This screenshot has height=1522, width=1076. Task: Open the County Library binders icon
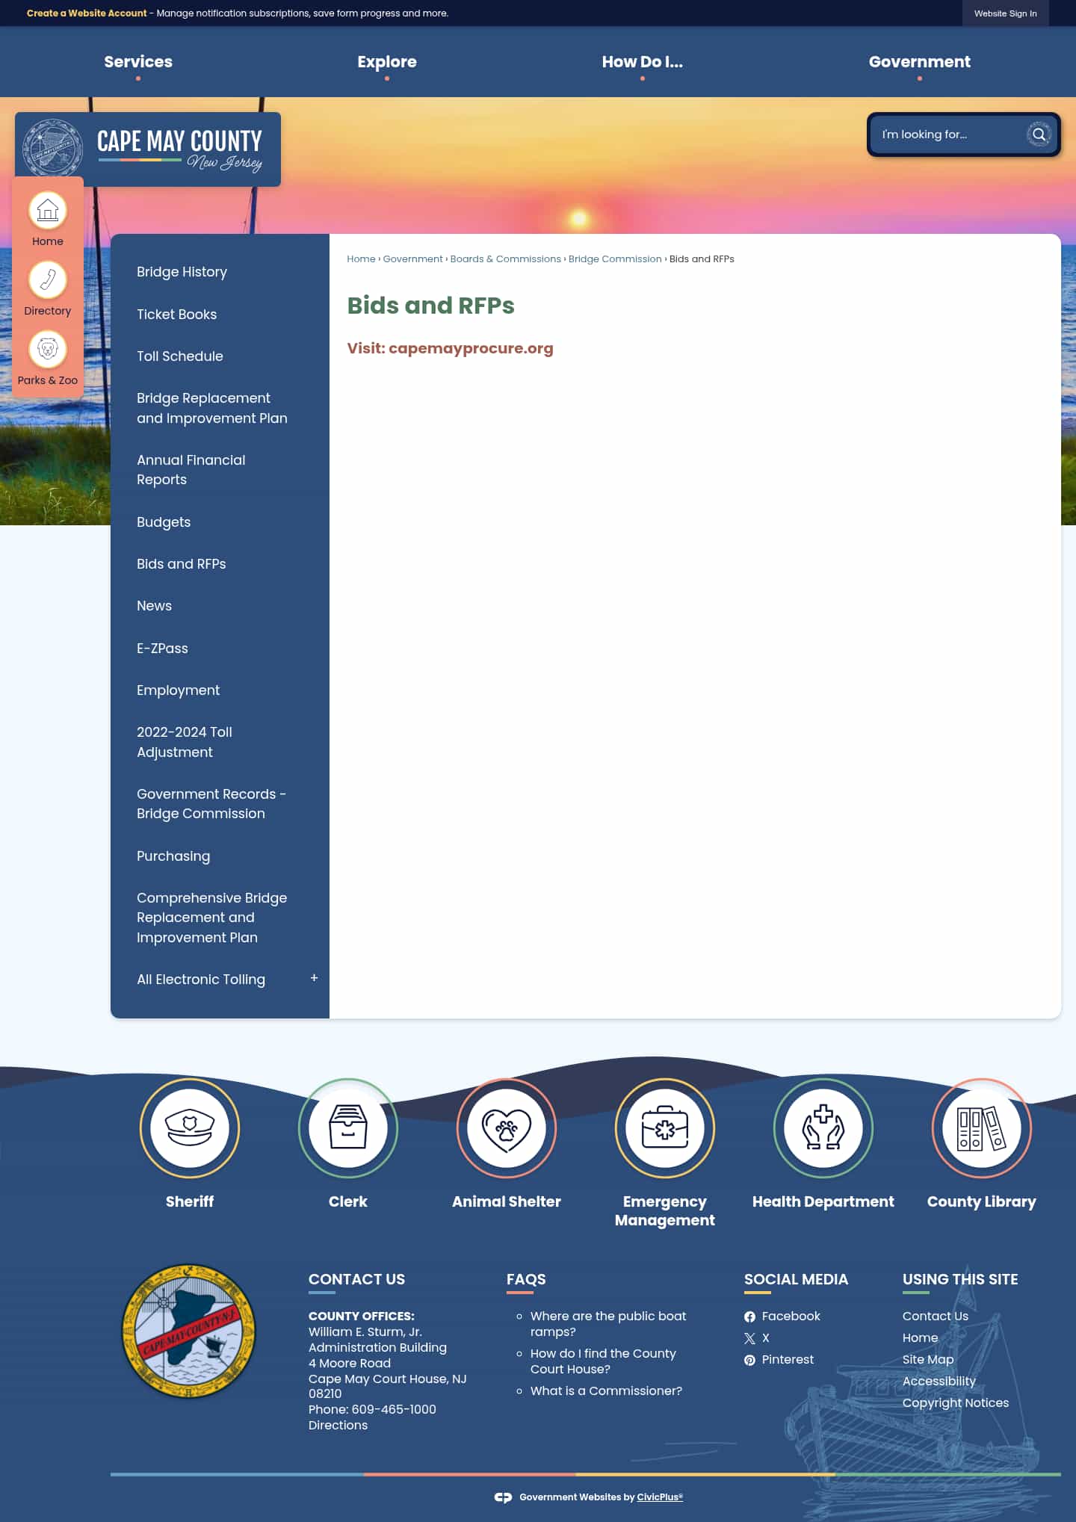(982, 1127)
